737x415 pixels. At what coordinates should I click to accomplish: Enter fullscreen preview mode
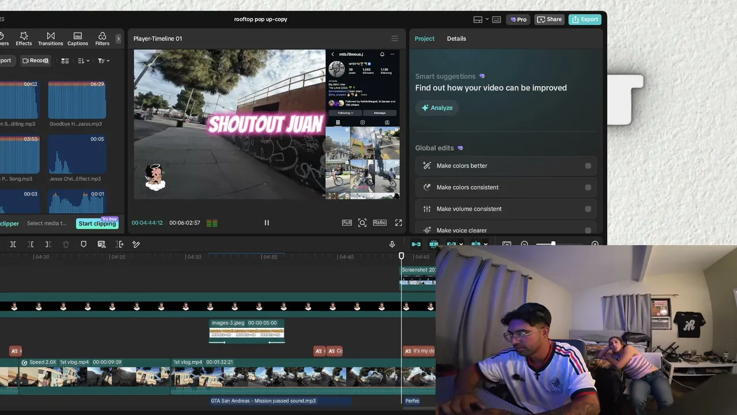coord(398,222)
